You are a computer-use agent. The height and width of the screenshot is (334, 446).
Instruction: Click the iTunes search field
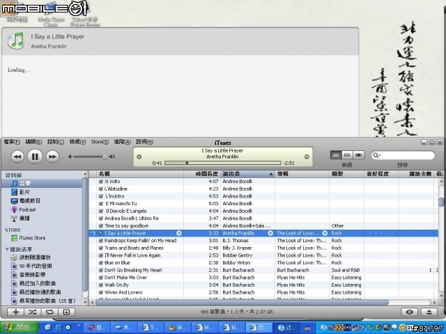click(403, 155)
